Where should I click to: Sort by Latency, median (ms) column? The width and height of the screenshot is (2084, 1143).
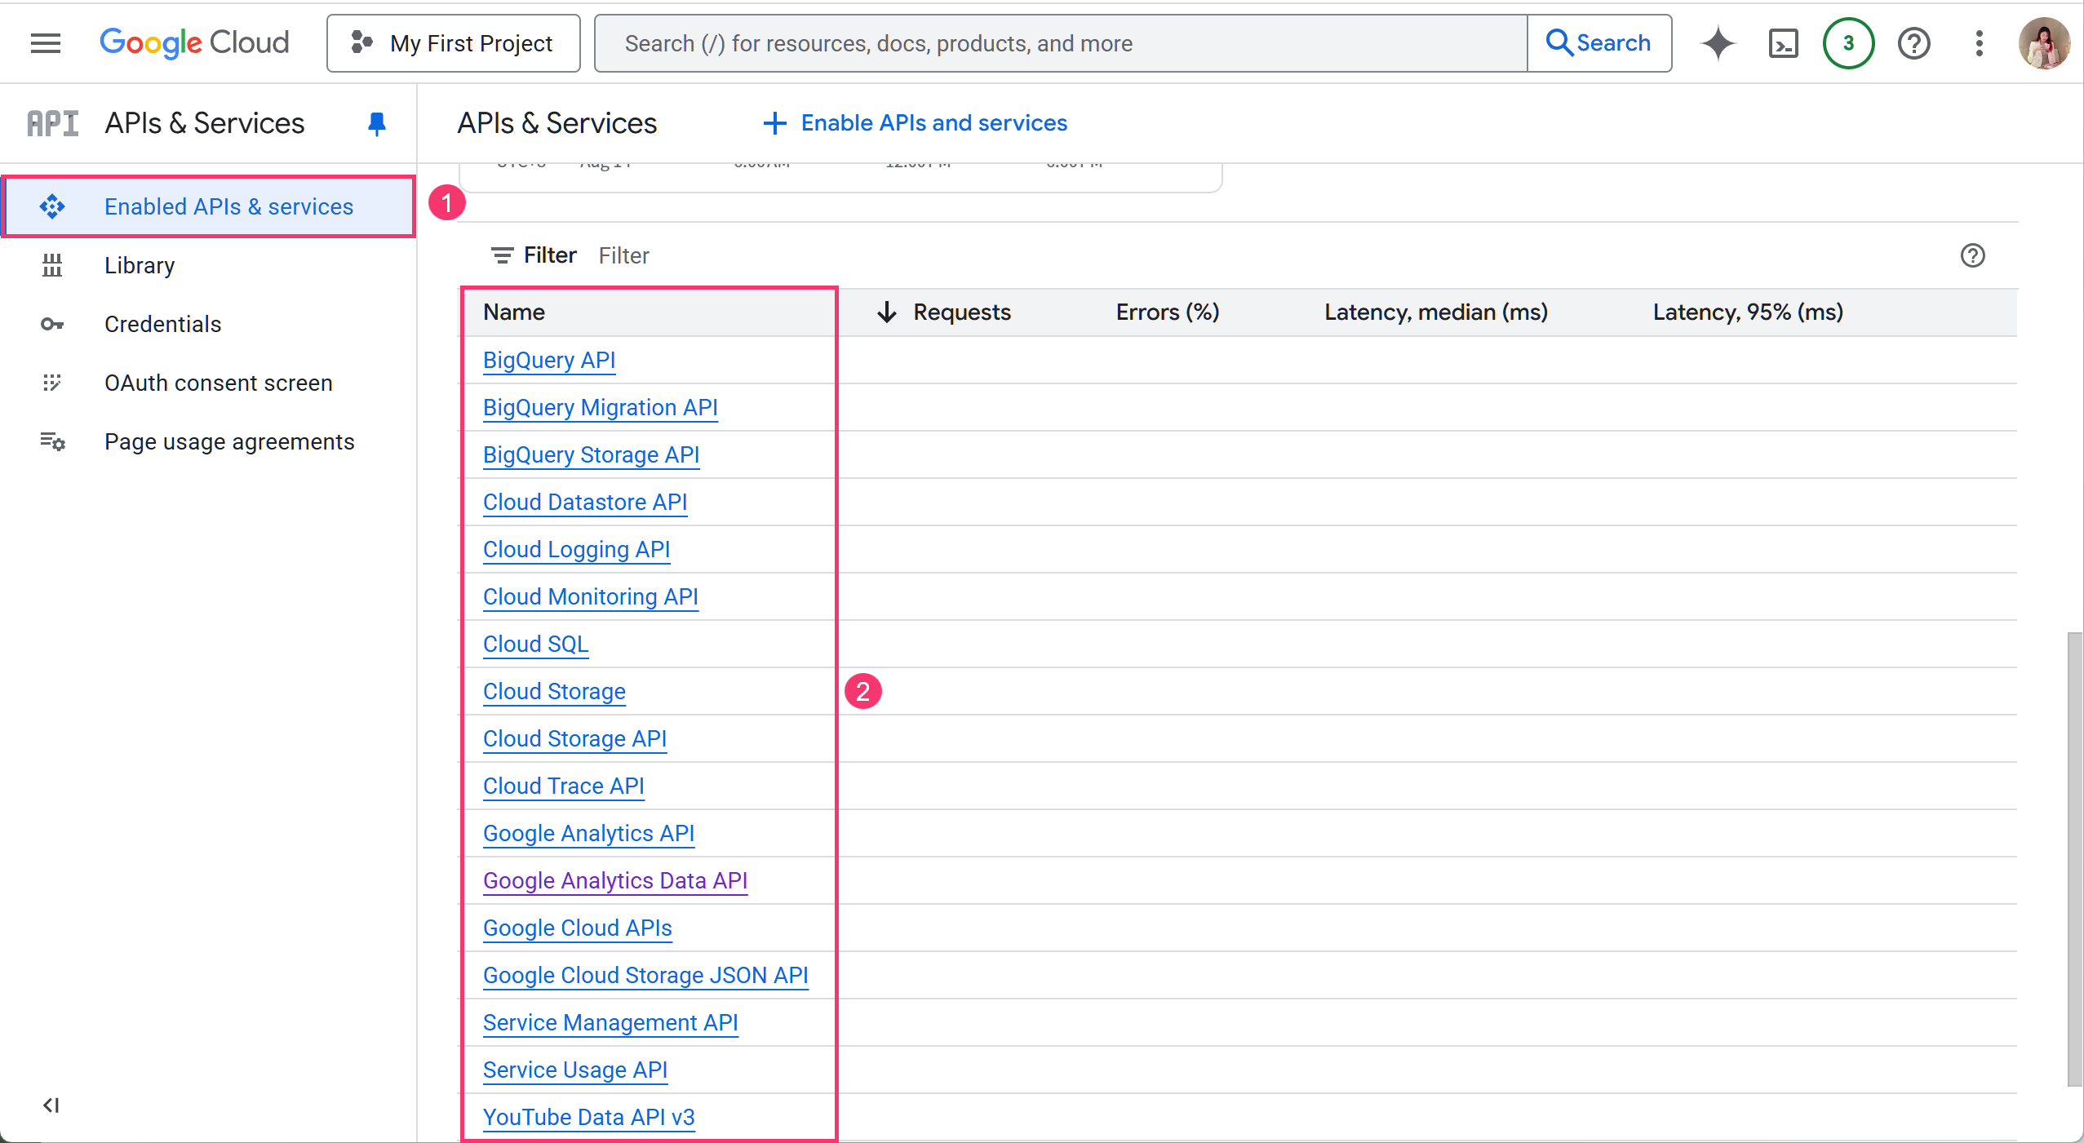(x=1436, y=312)
